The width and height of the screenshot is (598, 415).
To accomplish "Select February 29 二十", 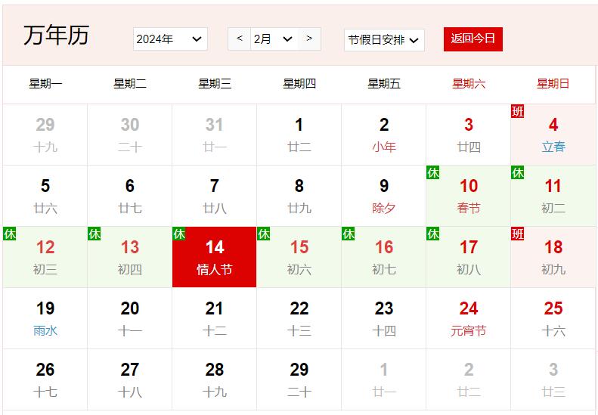I will (x=299, y=379).
